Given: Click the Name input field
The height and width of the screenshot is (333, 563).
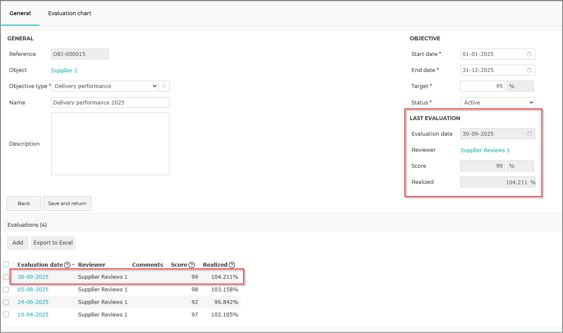Looking at the screenshot, I should tap(110, 103).
